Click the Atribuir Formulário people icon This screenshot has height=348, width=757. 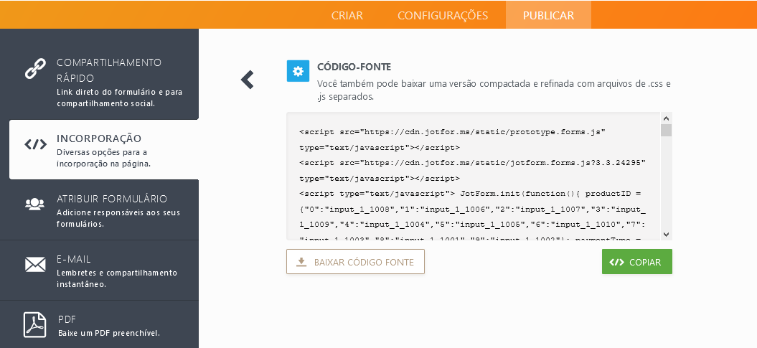[35, 204]
